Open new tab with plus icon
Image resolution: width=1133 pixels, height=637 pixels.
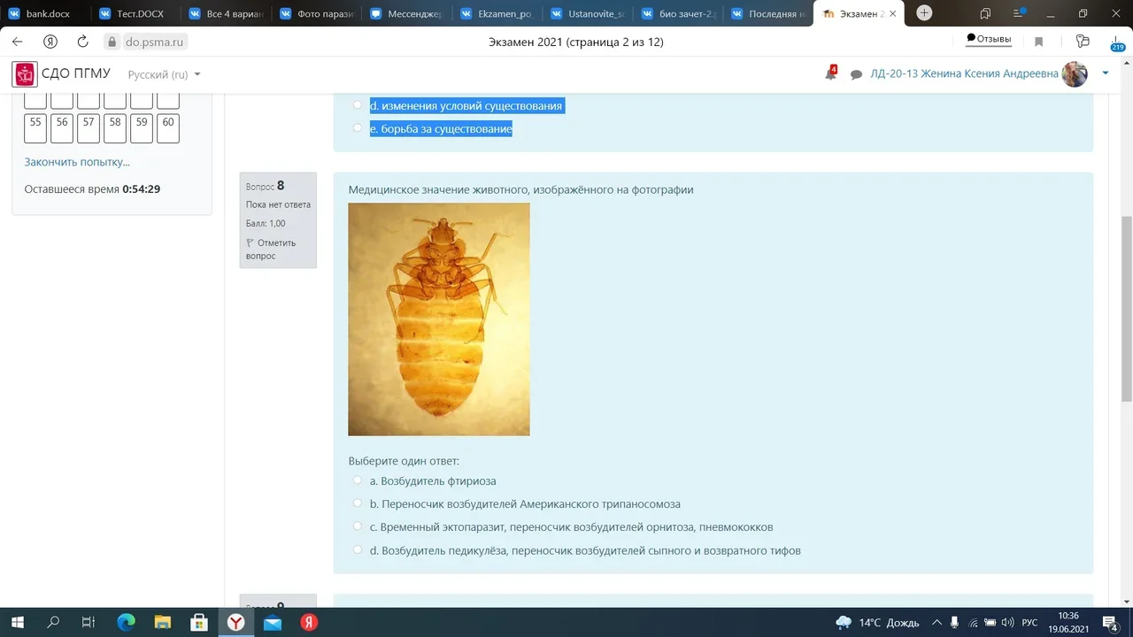(925, 13)
